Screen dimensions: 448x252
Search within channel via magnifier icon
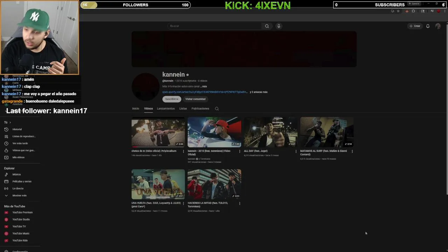[217, 108]
